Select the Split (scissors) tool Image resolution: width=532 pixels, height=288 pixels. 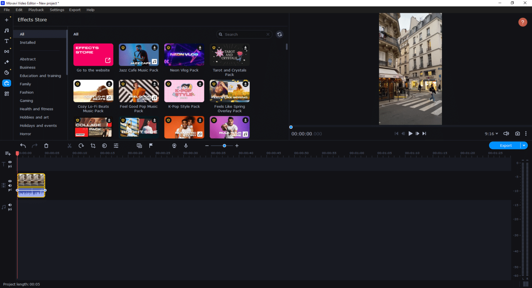click(69, 145)
